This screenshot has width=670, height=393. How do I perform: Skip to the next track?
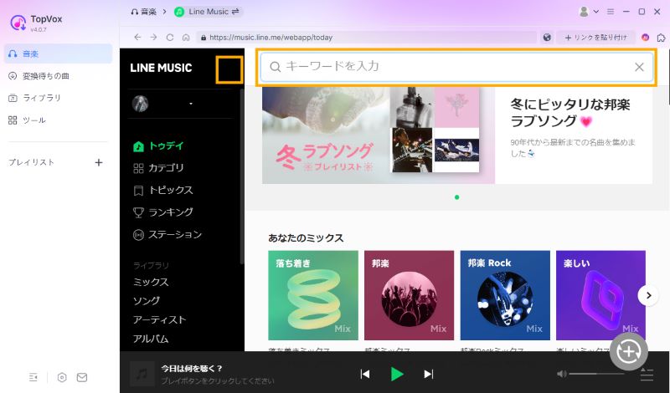pos(428,375)
